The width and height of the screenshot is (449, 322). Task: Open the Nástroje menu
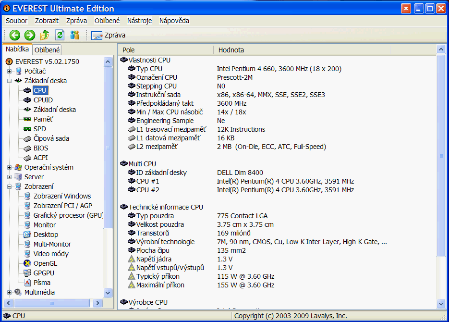pyautogui.click(x=139, y=21)
